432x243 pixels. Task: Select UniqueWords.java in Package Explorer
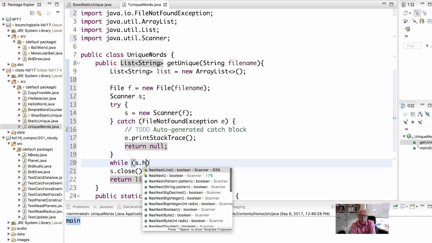coord(43,127)
